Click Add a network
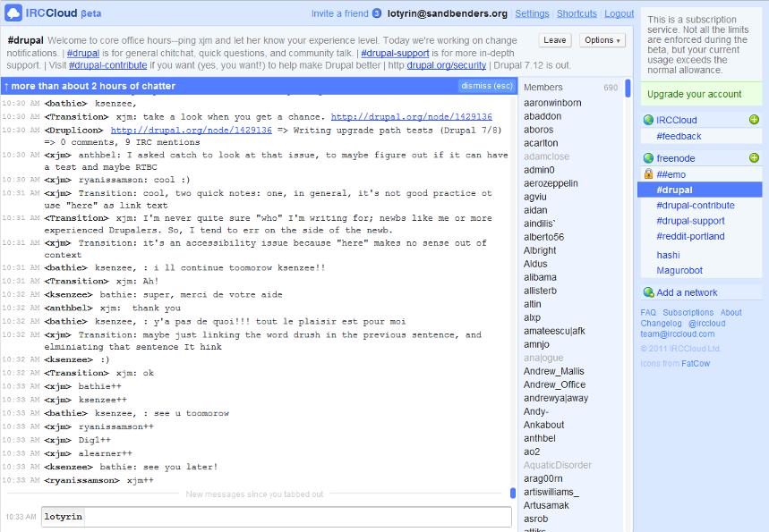This screenshot has height=532, width=769. 687,292
